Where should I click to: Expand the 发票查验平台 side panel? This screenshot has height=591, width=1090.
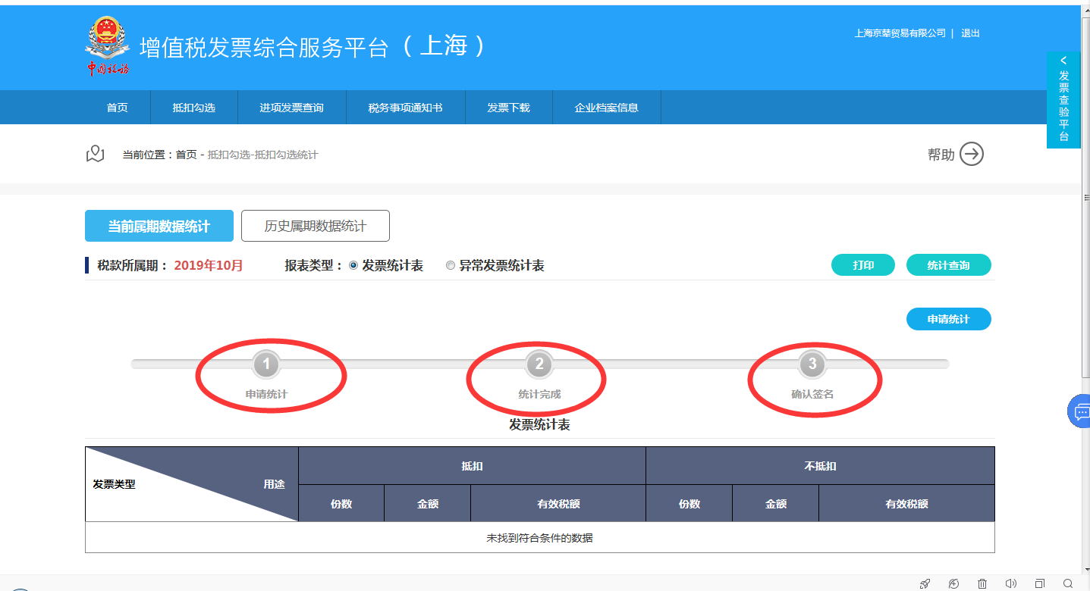click(1063, 98)
